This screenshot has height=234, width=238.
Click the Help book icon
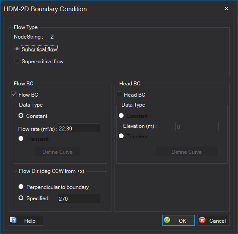click(x=13, y=220)
